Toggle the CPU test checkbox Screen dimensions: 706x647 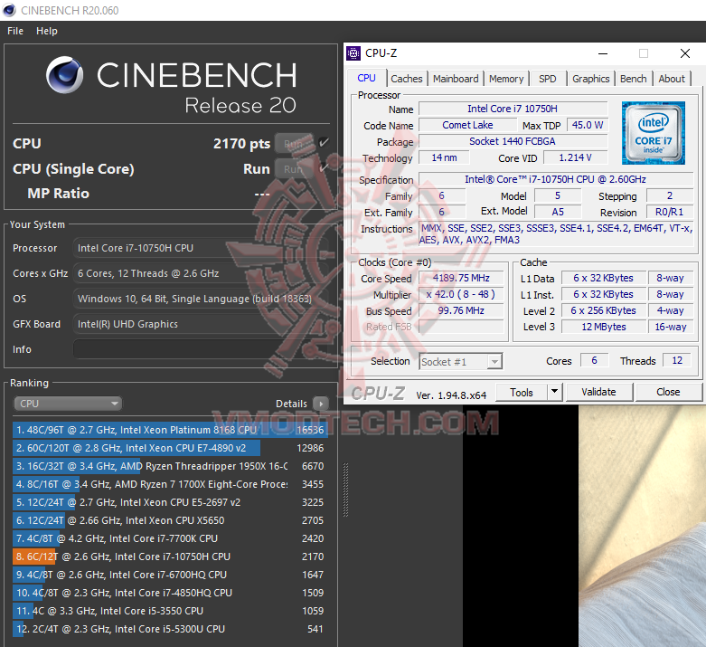[324, 143]
